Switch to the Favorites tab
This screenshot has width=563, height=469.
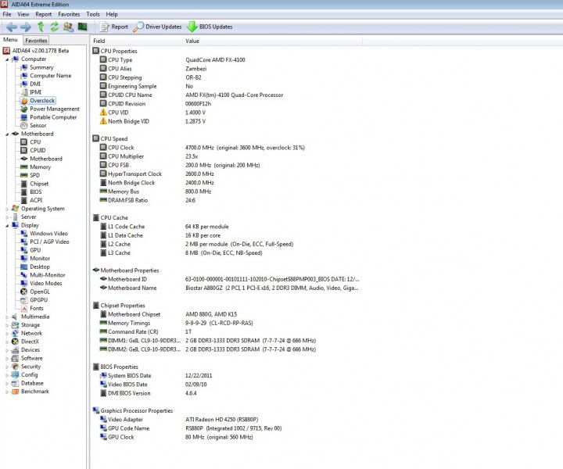pos(36,41)
